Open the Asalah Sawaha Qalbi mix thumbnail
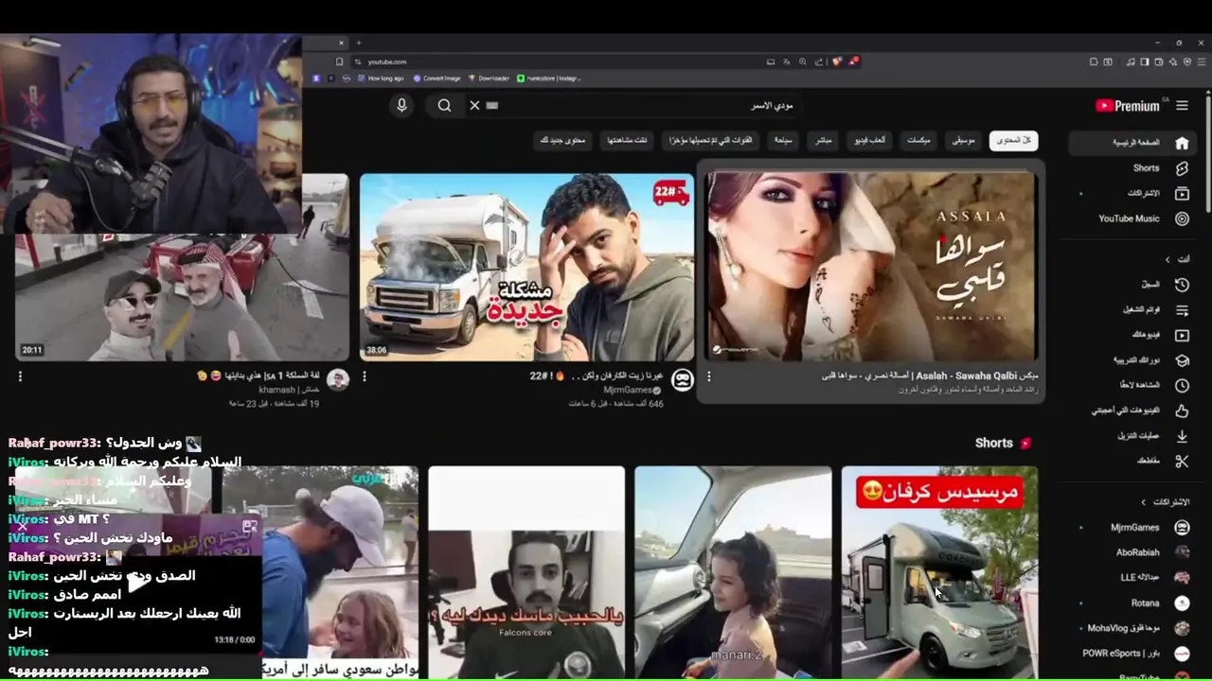Image resolution: width=1212 pixels, height=681 pixels. pyautogui.click(x=871, y=267)
